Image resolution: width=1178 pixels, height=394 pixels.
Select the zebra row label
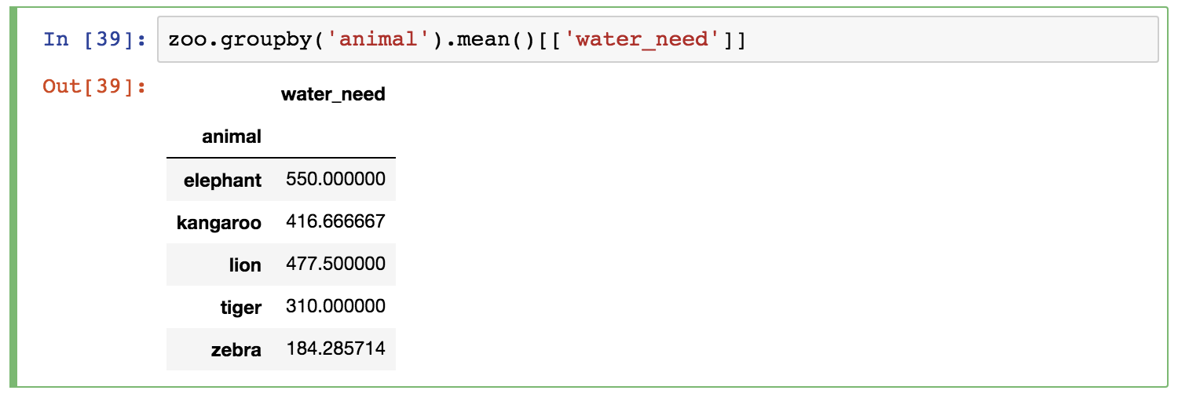[236, 349]
